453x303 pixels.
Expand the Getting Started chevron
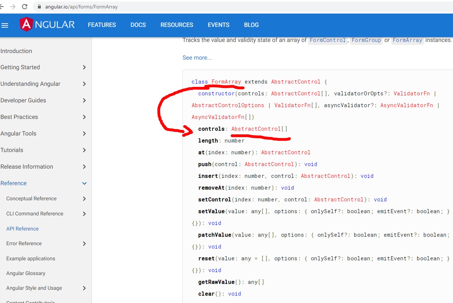click(x=84, y=67)
